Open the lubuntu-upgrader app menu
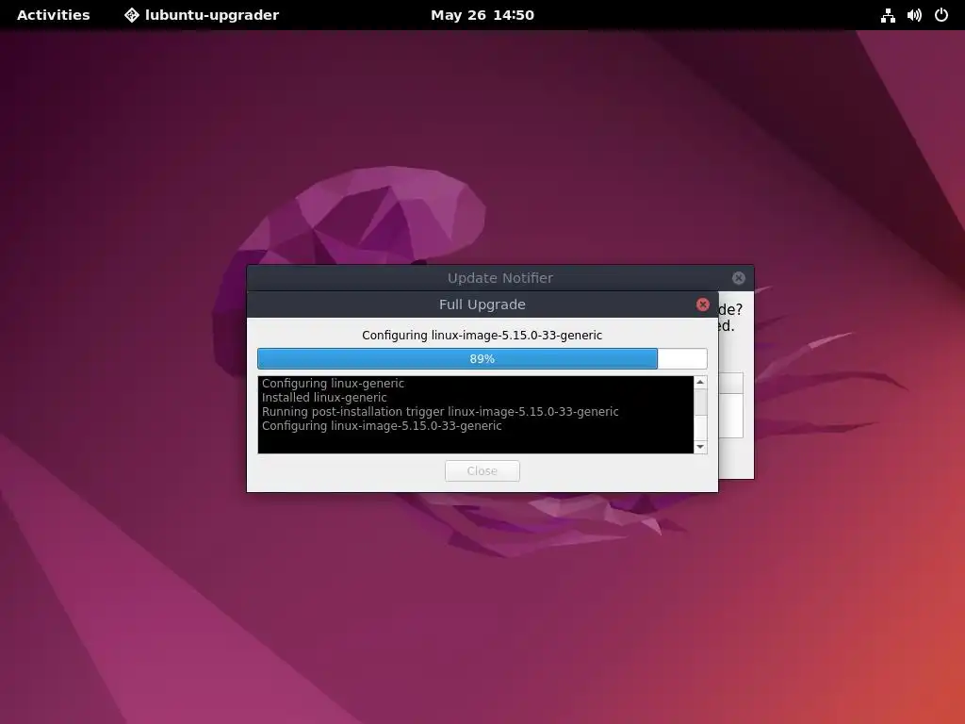The width and height of the screenshot is (965, 724). coord(202,15)
